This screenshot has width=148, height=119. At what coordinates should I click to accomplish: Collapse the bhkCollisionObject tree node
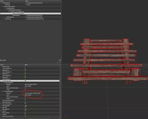click(3, 7)
